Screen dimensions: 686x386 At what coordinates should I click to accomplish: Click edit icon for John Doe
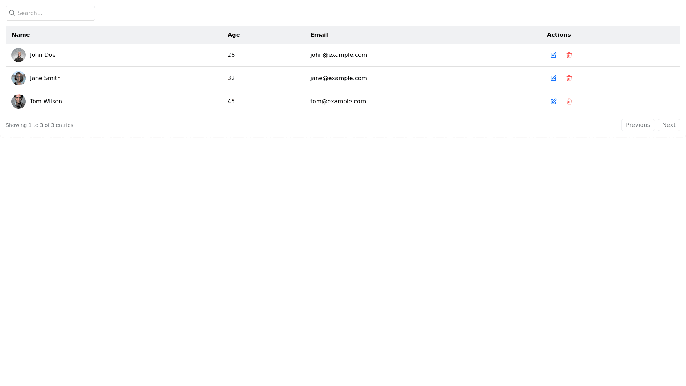(553, 55)
